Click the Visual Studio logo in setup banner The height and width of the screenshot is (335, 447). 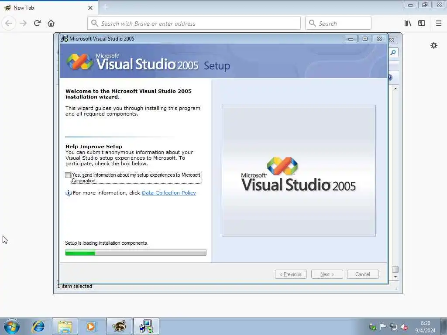[79, 62]
